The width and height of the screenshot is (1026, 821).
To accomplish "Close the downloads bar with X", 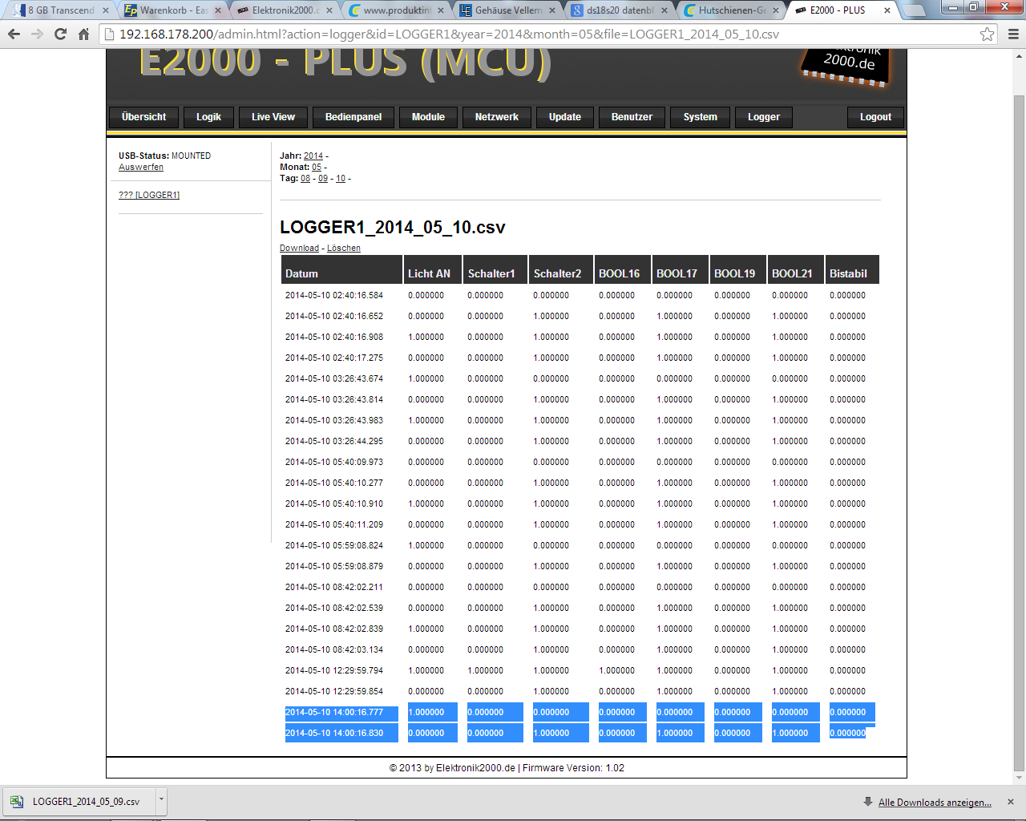I will (x=1010, y=802).
